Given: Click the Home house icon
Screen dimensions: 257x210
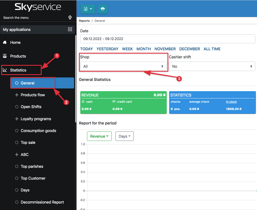Looking at the screenshot, I should point(5,42).
